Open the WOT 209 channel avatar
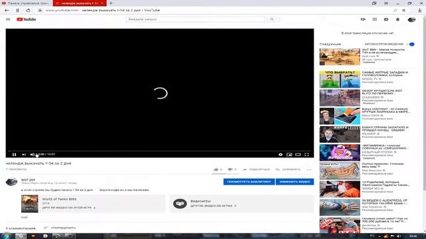The height and width of the screenshot is (239, 426). [x=11, y=181]
